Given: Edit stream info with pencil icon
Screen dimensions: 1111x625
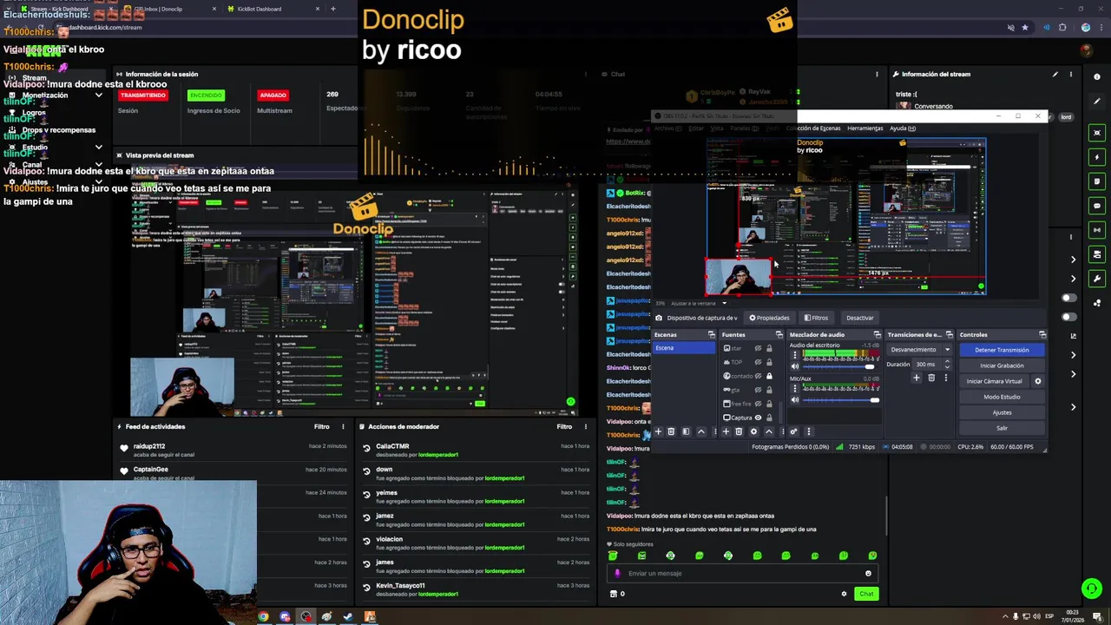Looking at the screenshot, I should (x=1055, y=75).
